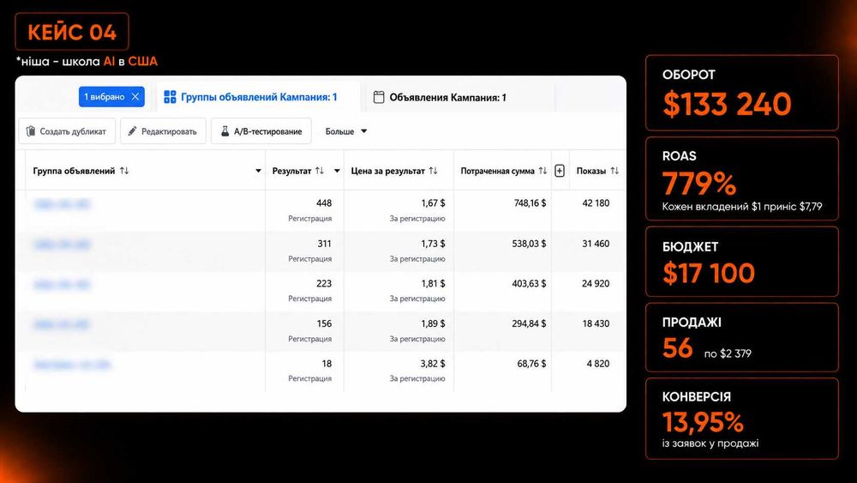Open Результат column dropdown arrow
Viewport: 857px width, 483px height.
[337, 172]
